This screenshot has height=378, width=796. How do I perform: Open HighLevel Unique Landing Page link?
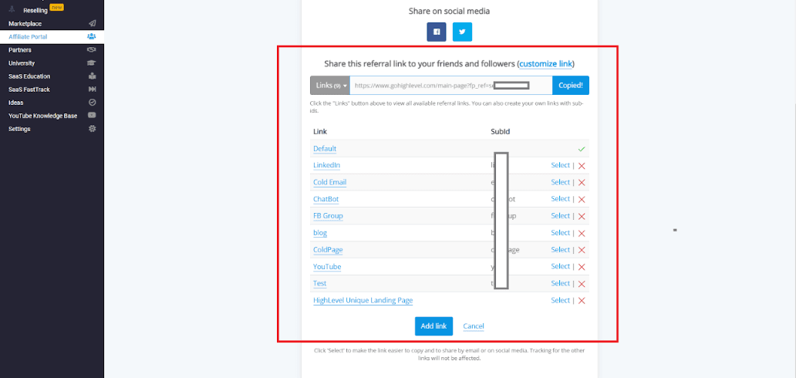[363, 301]
